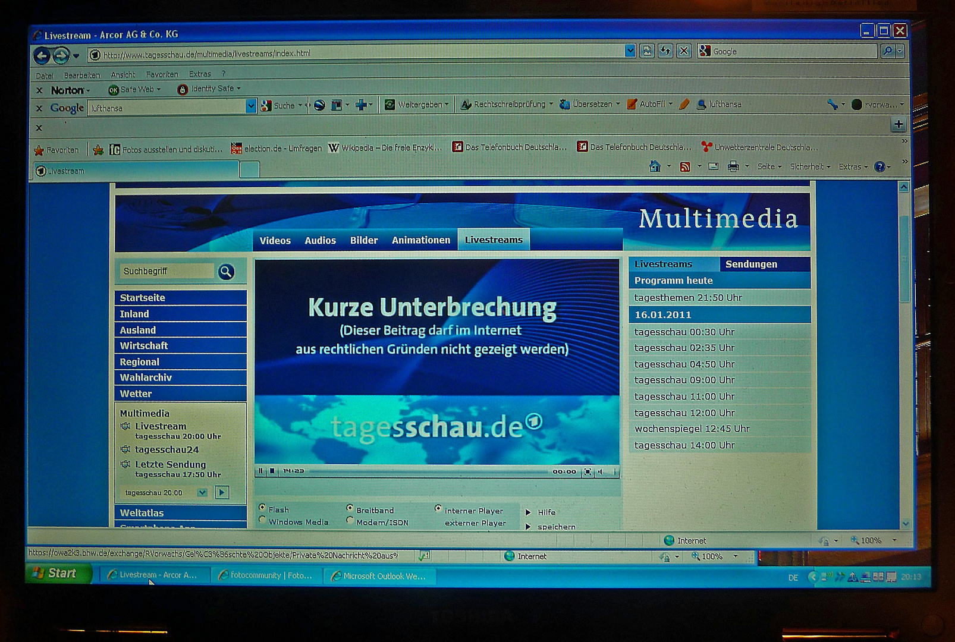Open the blue Help question mark icon
955x642 pixels.
click(x=879, y=166)
